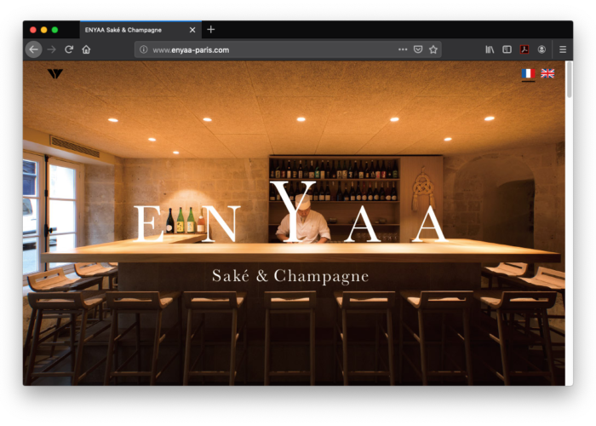Open the Firefox hamburger menu
This screenshot has width=596, height=426.
[x=563, y=49]
